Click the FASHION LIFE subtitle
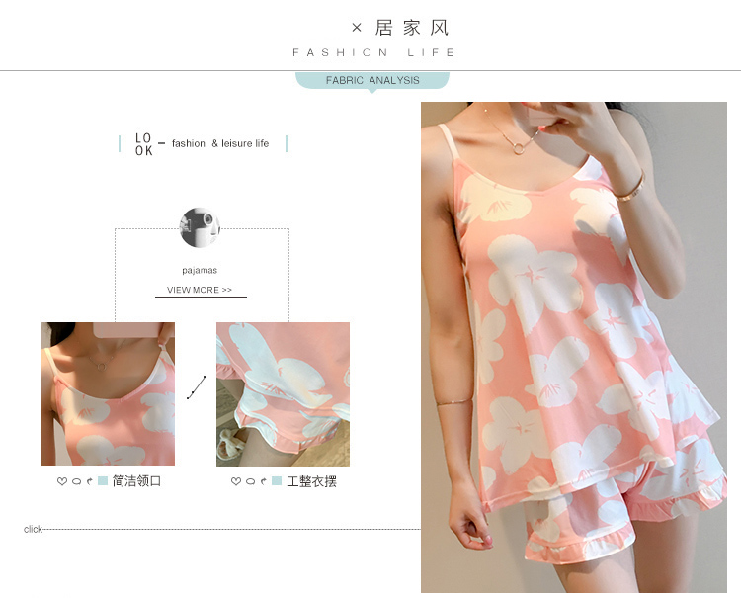741x598 pixels. [x=373, y=52]
